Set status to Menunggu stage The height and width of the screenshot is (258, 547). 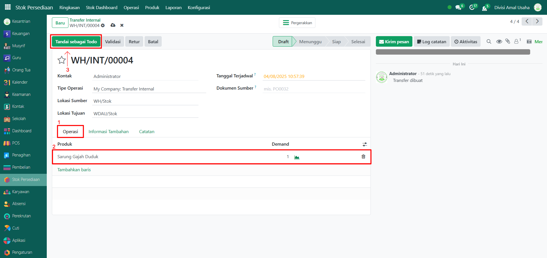(x=310, y=42)
